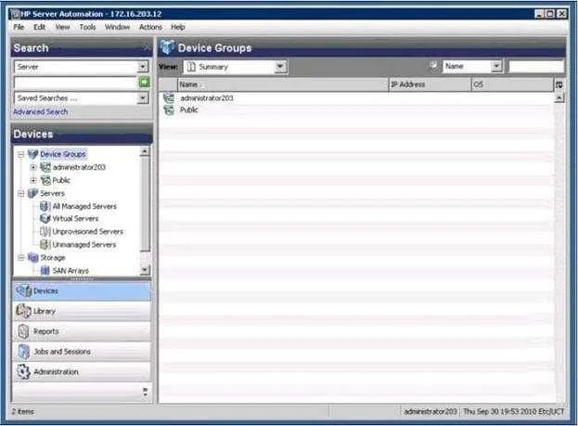Select the administrator203 row in the table
Image resolution: width=578 pixels, height=426 pixels.
coord(356,98)
